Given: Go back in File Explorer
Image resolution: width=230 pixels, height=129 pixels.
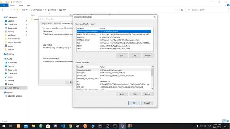Looking at the screenshot, I should (3, 10).
